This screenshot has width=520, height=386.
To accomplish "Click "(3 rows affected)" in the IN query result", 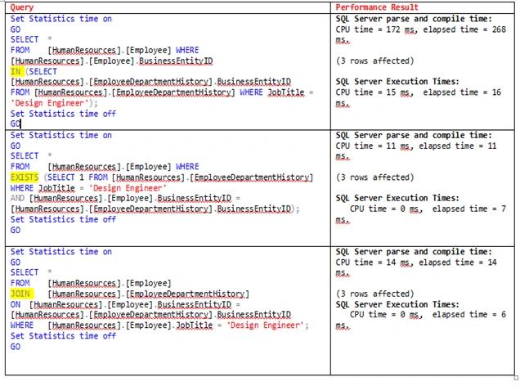I will 374,61.
